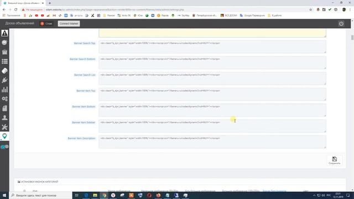Click the Spam button in the header
This screenshot has width=354, height=199.
click(46, 23)
